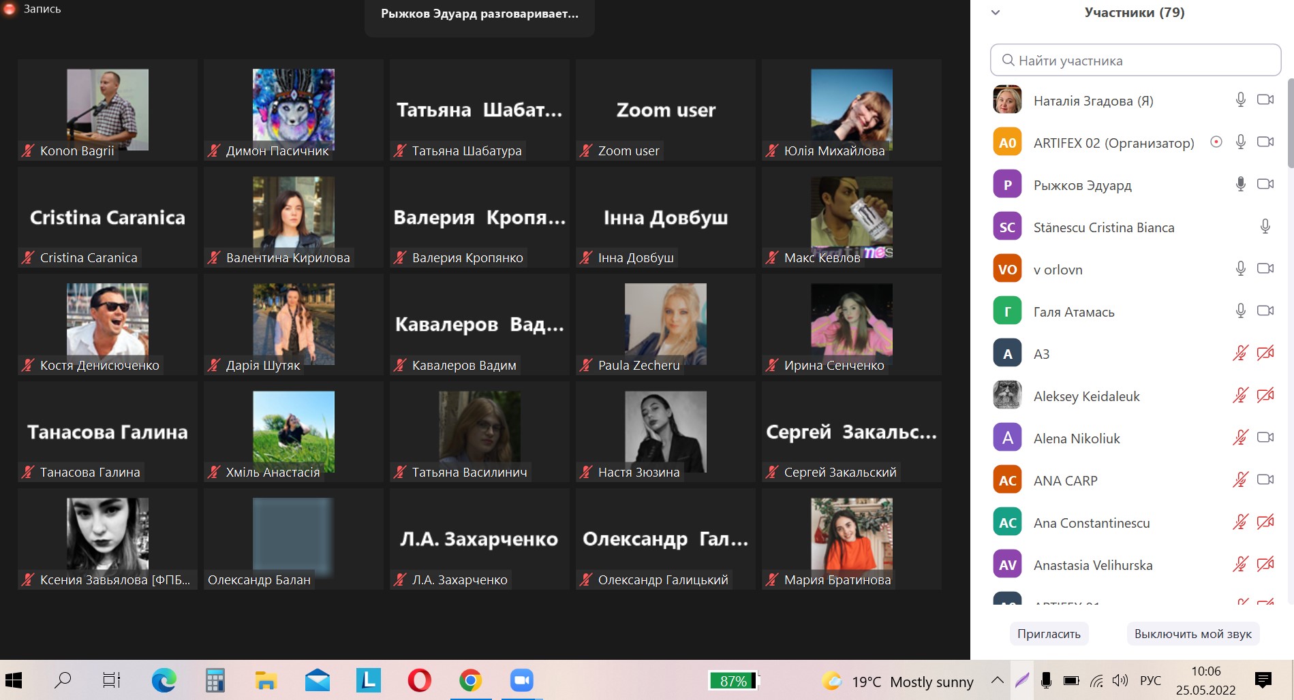Click the microphone icon for Рыжков Эдуард
1294x700 pixels.
pyautogui.click(x=1241, y=185)
